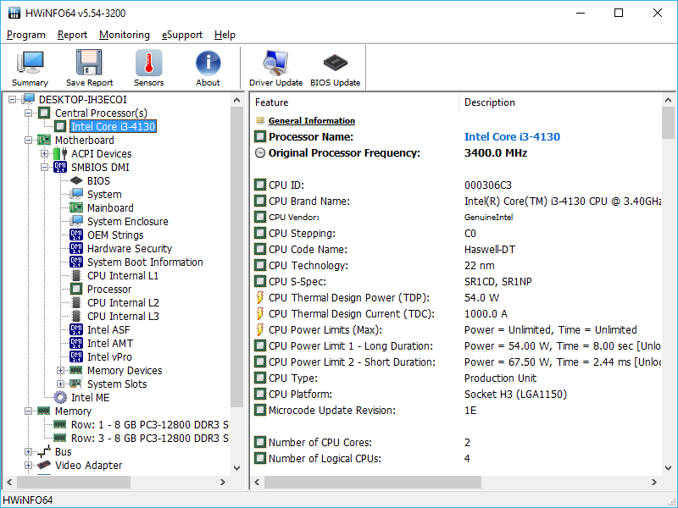
Task: Collapse the SMBIOS DMI node
Action: [x=44, y=168]
